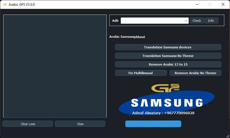Switch to the Arabic Samsung tab
This screenshot has height=138, width=230.
[x=122, y=37]
